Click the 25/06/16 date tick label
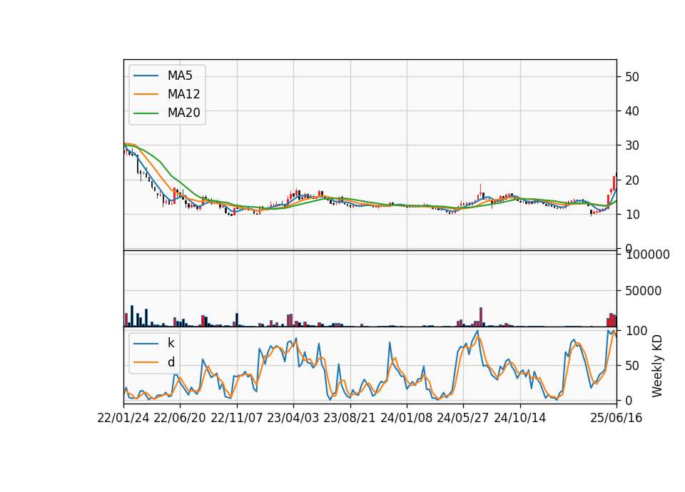The width and height of the screenshot is (685, 492). 616,418
